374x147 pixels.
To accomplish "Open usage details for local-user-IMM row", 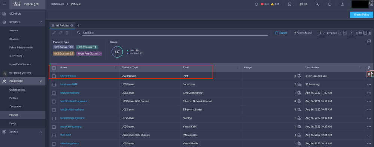I will coord(299,84).
